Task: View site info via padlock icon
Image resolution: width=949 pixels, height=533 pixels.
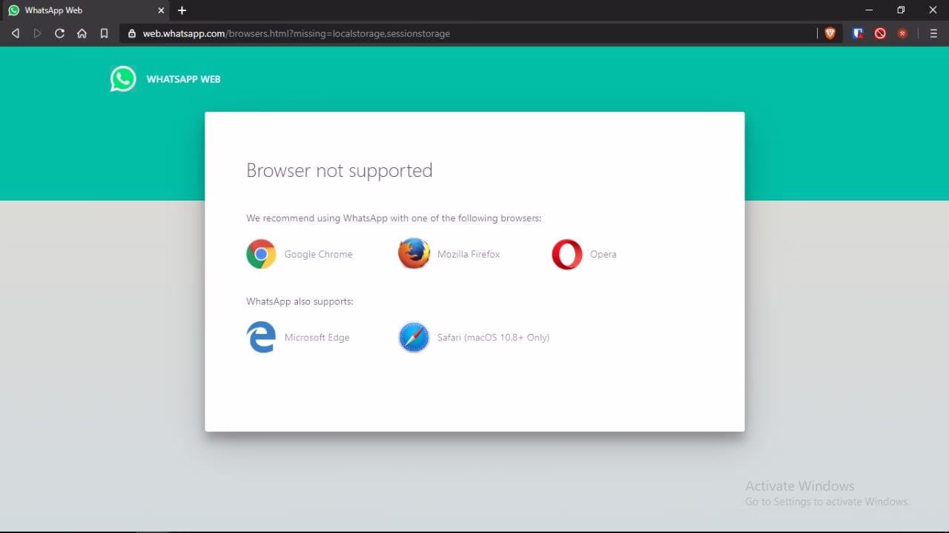Action: (132, 33)
